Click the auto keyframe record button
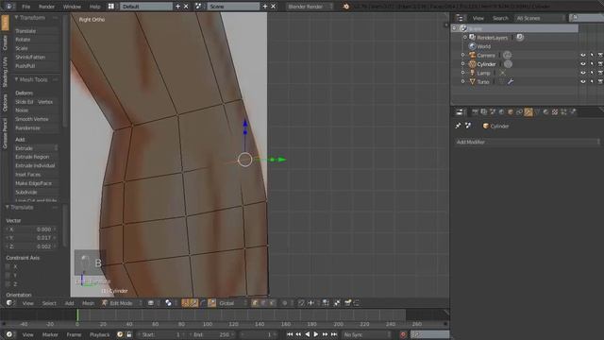This screenshot has width=604, height=340. pyautogui.click(x=403, y=334)
